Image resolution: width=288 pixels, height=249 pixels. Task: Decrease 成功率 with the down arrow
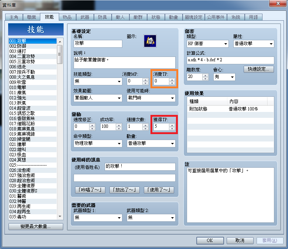[x=119, y=129]
